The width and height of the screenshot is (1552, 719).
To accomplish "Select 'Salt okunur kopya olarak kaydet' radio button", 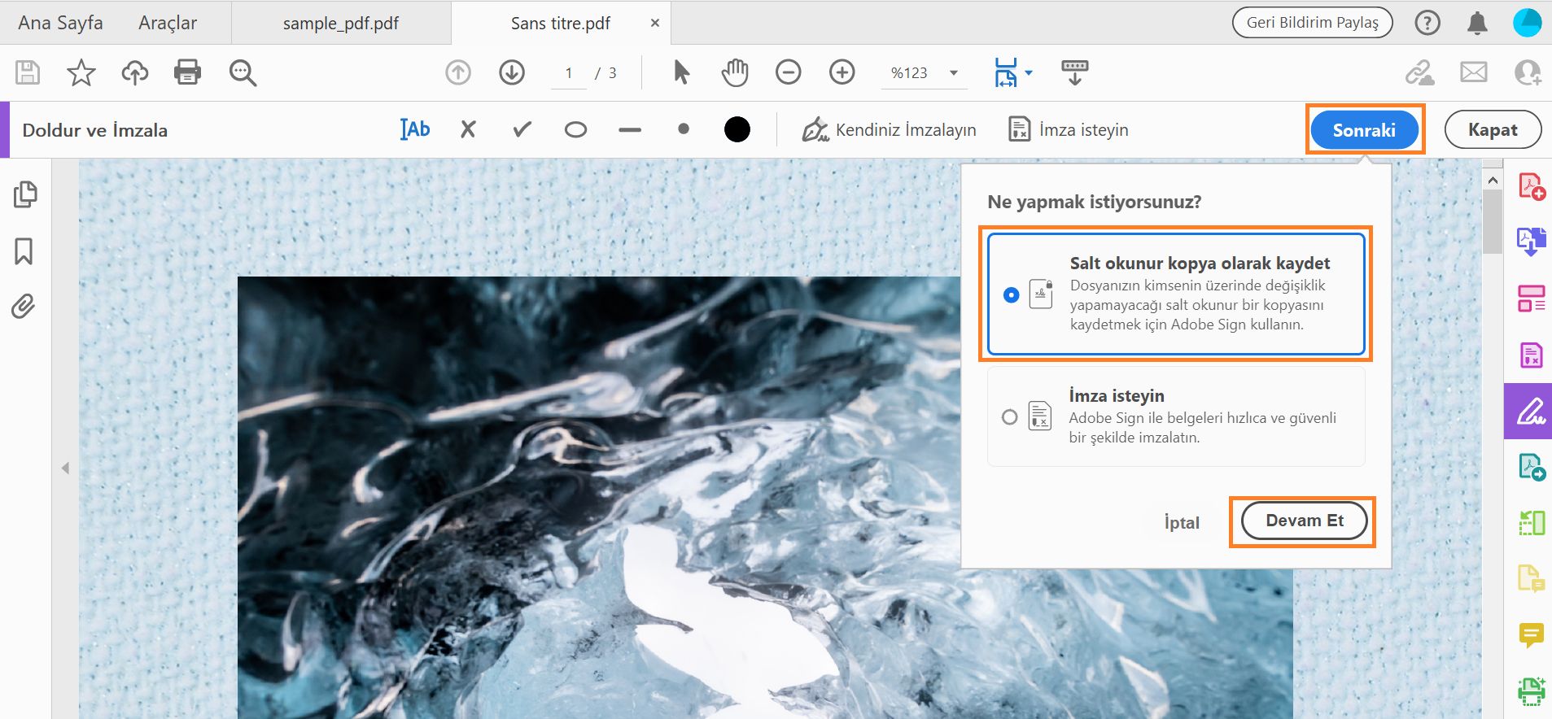I will [1011, 295].
